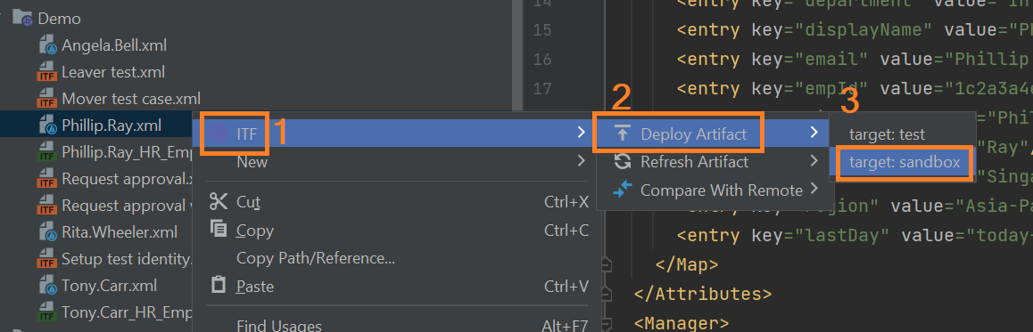The width and height of the screenshot is (1033, 332).
Task: Click the Demo folder icon
Action: 23,19
